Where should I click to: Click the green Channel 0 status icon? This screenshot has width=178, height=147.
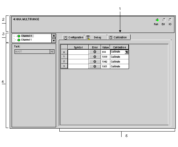19,36
